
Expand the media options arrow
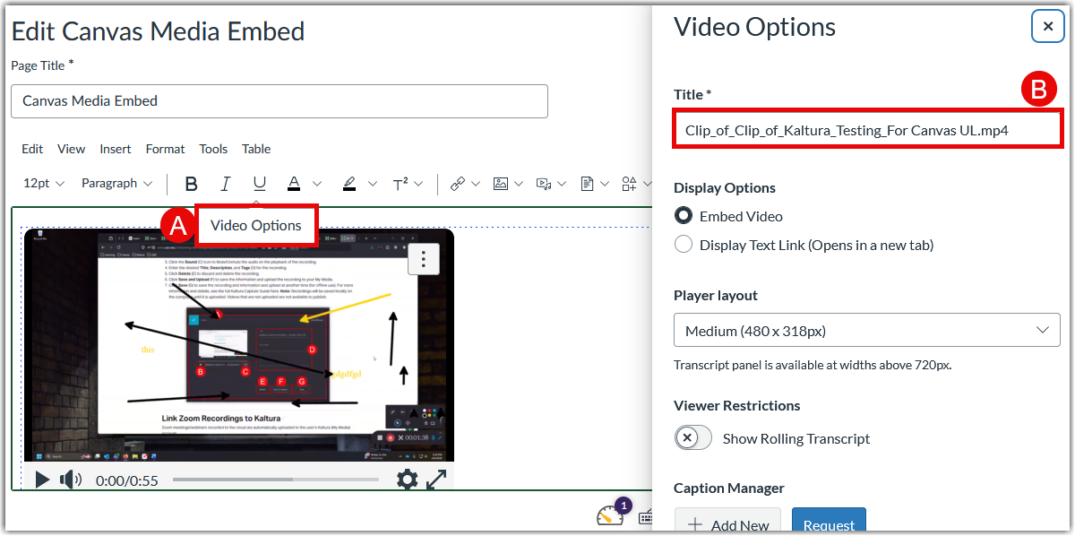pyautogui.click(x=563, y=184)
